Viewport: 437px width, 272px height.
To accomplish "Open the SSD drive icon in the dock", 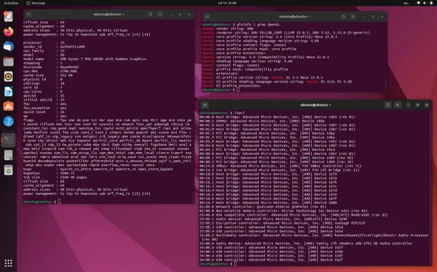I will click(x=8, y=155).
